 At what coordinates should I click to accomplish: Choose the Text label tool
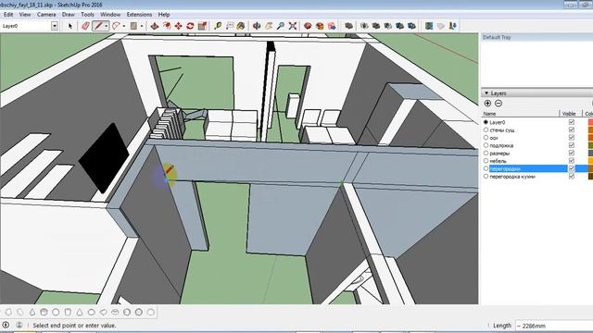(230, 26)
